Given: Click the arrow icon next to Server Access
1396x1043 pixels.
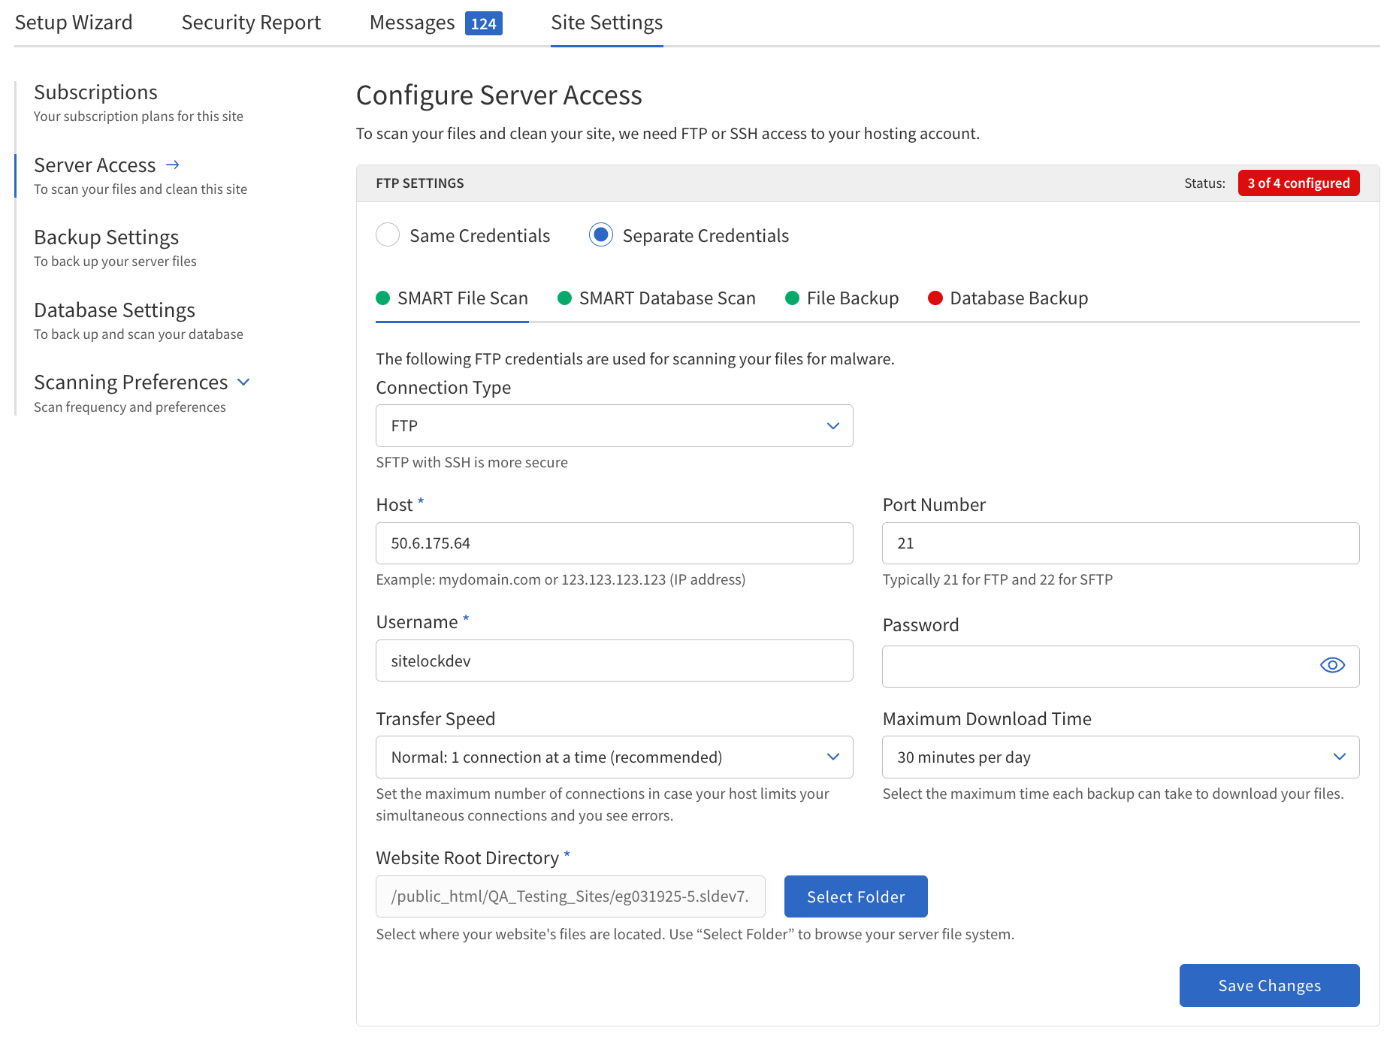Looking at the screenshot, I should click(173, 165).
